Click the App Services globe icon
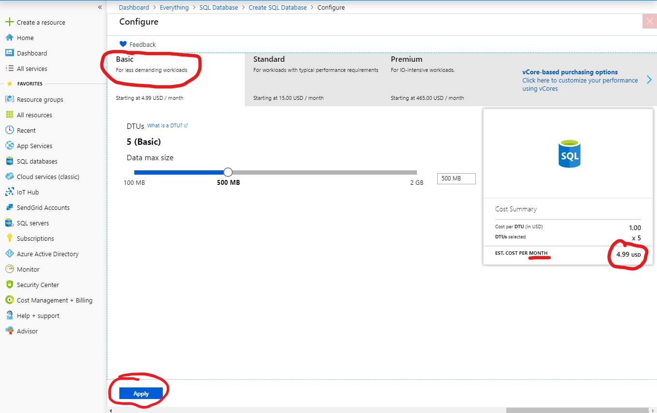 coord(9,146)
